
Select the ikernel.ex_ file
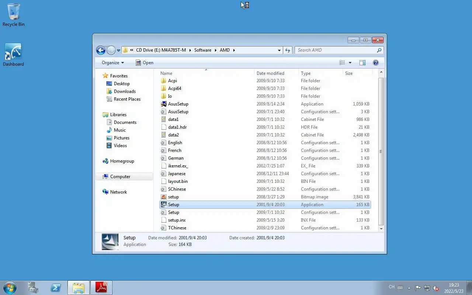265,166
